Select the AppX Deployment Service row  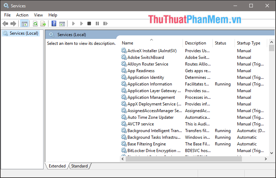(x=193, y=104)
